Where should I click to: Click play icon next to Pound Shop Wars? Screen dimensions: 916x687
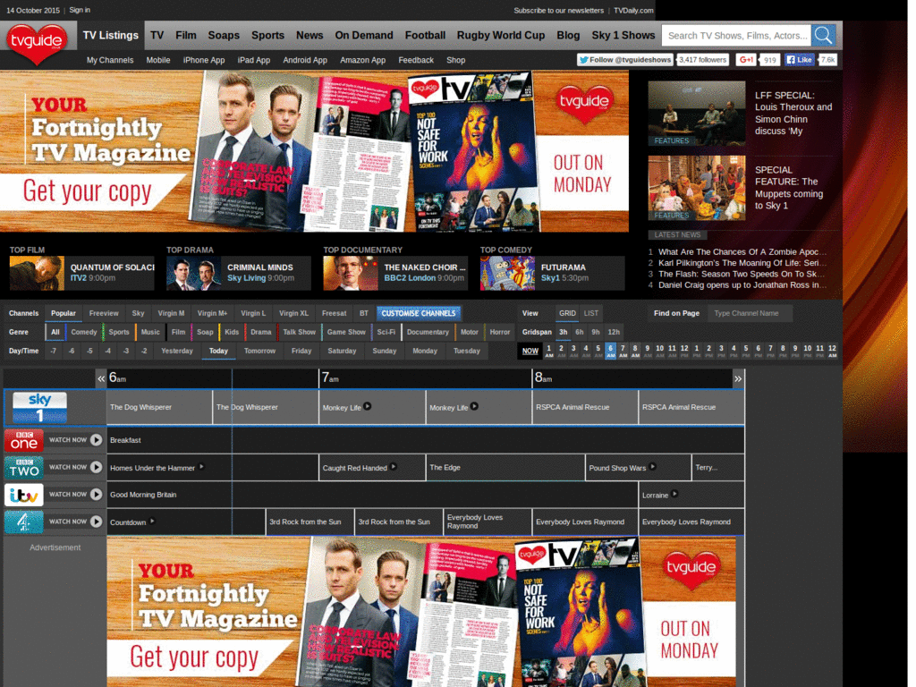click(x=652, y=467)
